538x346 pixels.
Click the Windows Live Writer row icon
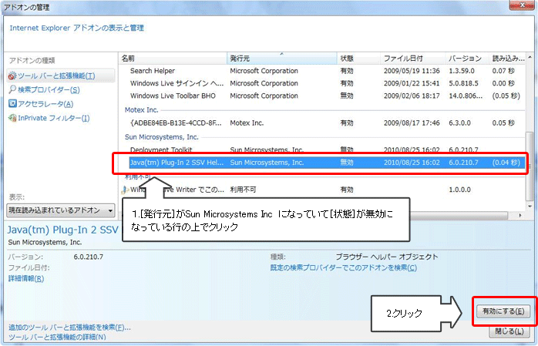pos(125,190)
